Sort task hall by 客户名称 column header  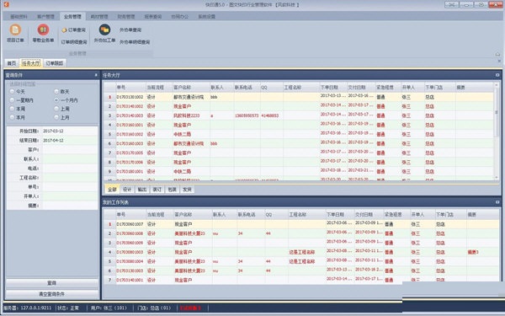(x=191, y=87)
